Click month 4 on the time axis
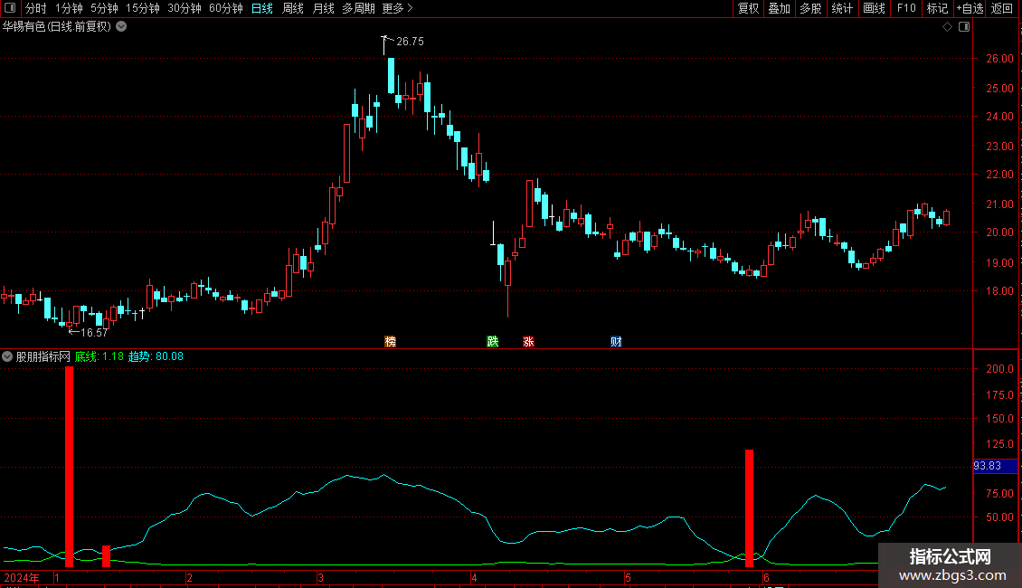Screen dimensions: 1022x588 (x=474, y=577)
